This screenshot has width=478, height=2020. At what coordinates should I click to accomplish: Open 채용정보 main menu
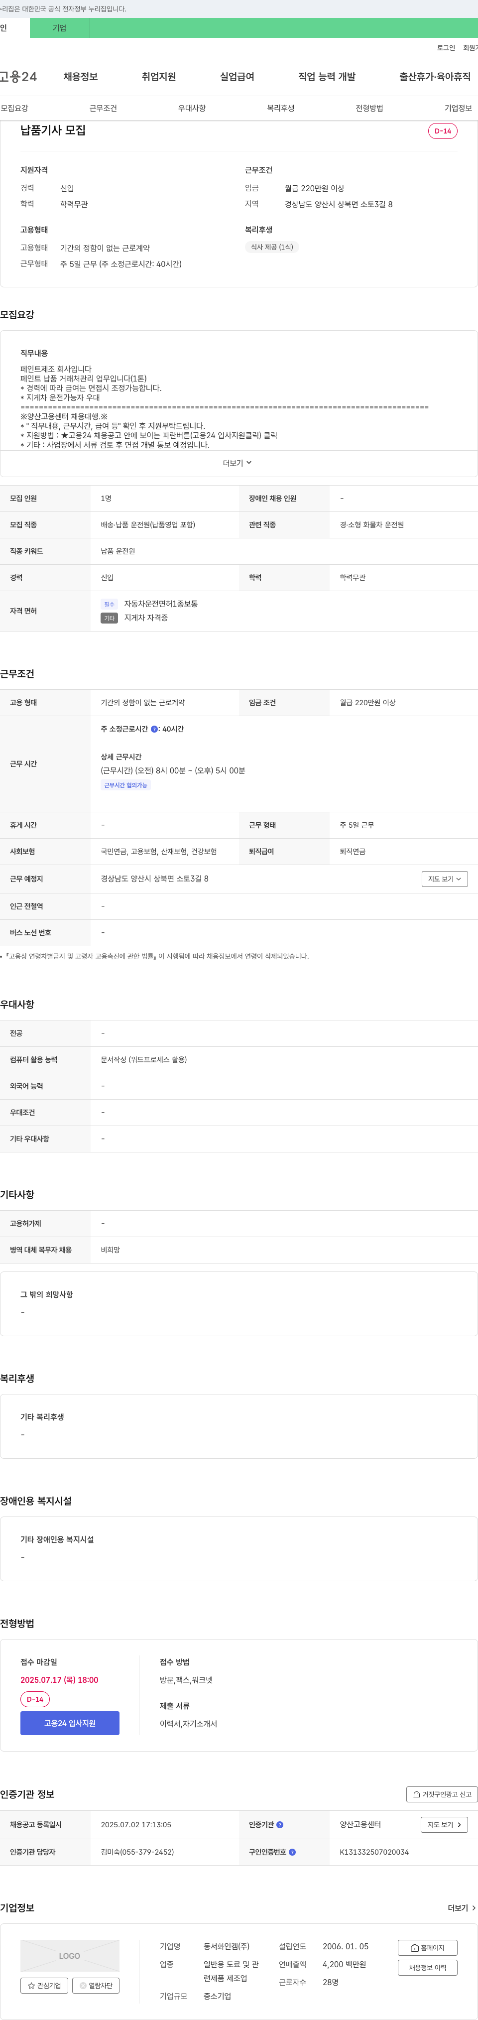[81, 77]
